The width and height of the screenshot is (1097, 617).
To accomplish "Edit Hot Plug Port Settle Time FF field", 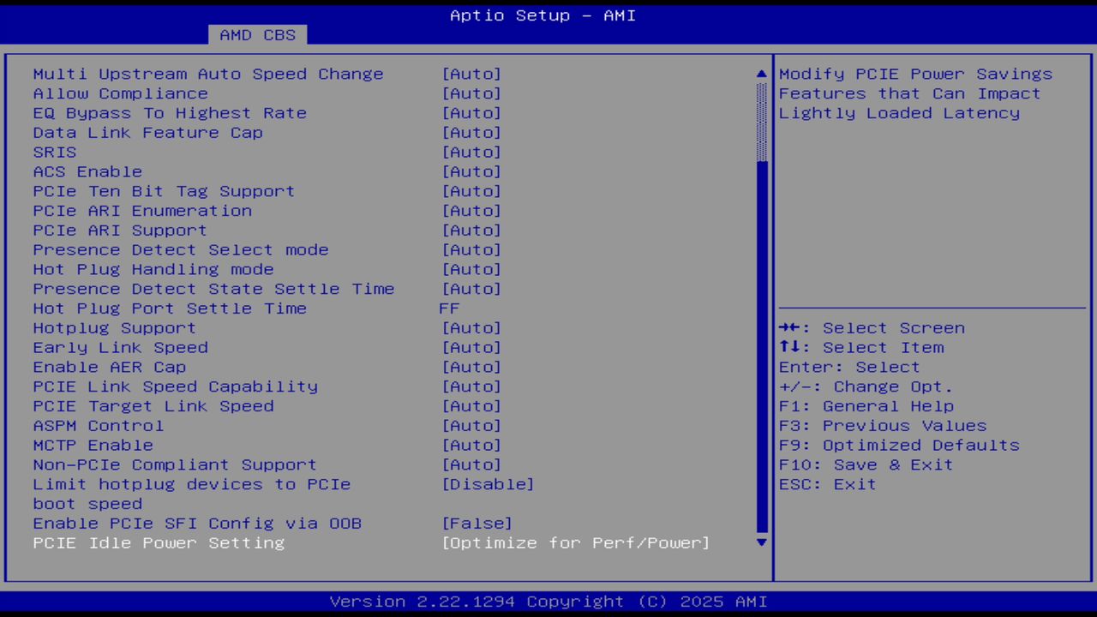I will [x=450, y=308].
